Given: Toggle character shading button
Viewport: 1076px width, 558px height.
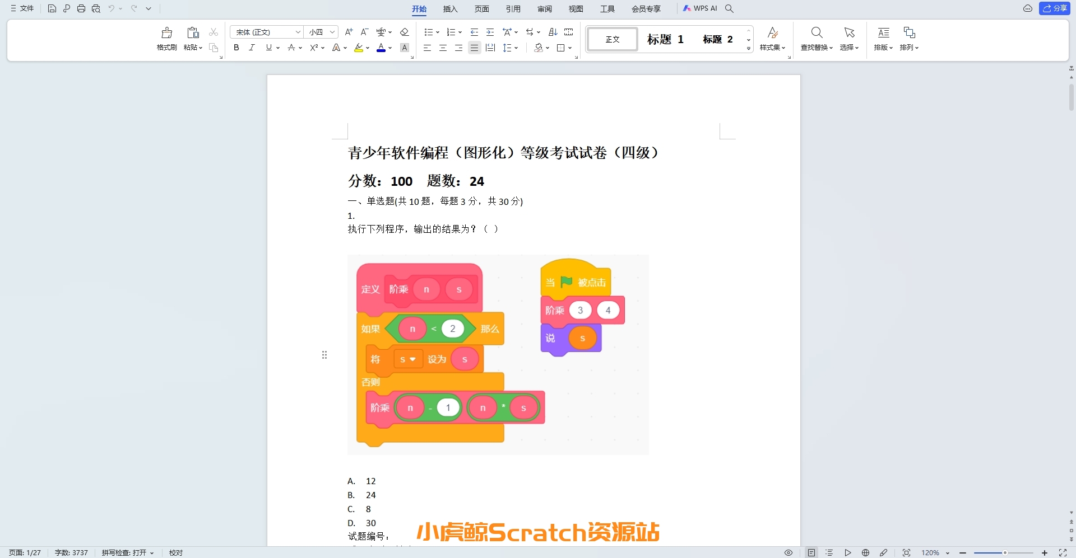Looking at the screenshot, I should [x=405, y=48].
